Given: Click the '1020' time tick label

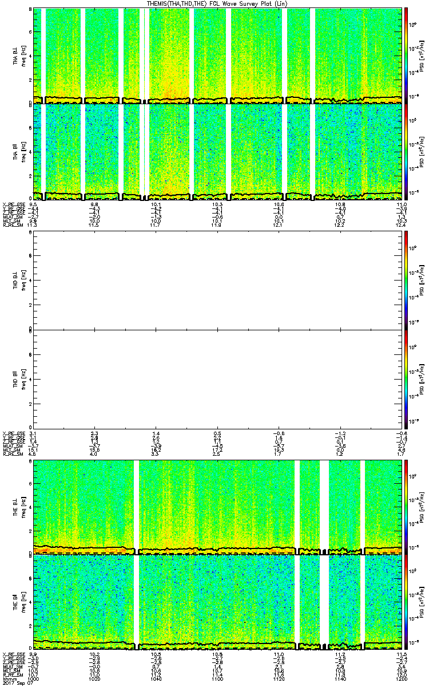Looking at the screenshot, I should pos(95,680).
